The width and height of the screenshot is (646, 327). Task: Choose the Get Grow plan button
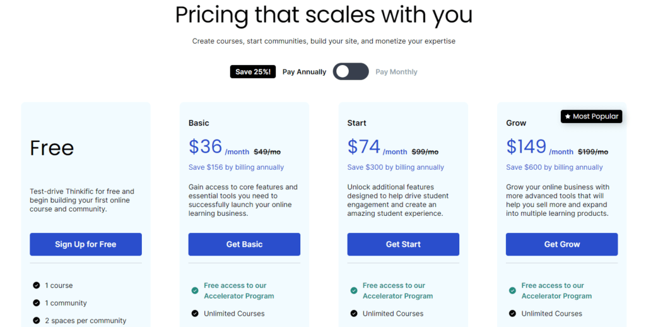tap(562, 244)
